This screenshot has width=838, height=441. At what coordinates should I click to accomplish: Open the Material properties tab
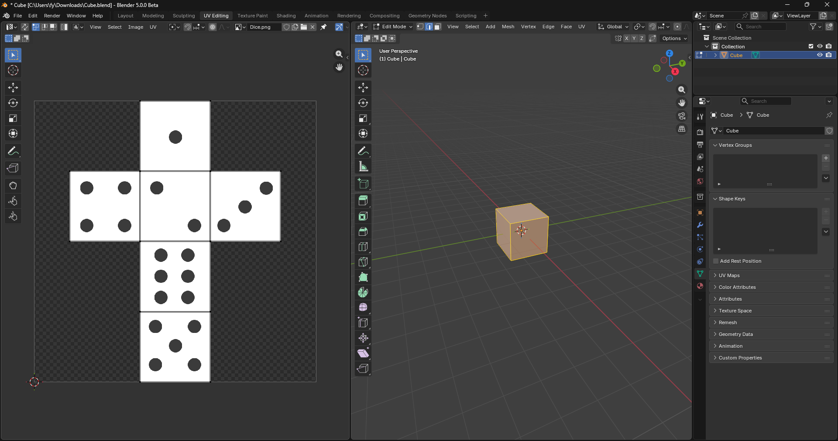click(700, 286)
